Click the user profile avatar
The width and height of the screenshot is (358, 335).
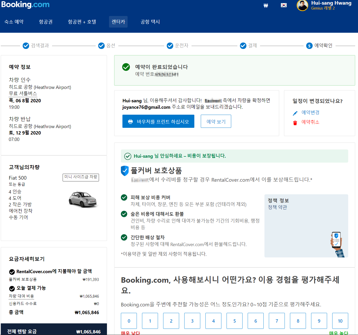tap(302, 5)
